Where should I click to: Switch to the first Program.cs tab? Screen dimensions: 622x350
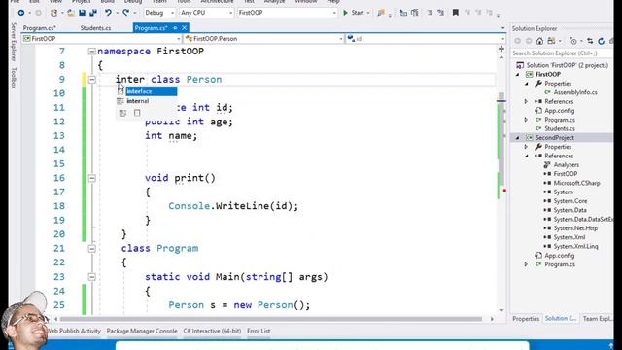click(x=39, y=28)
